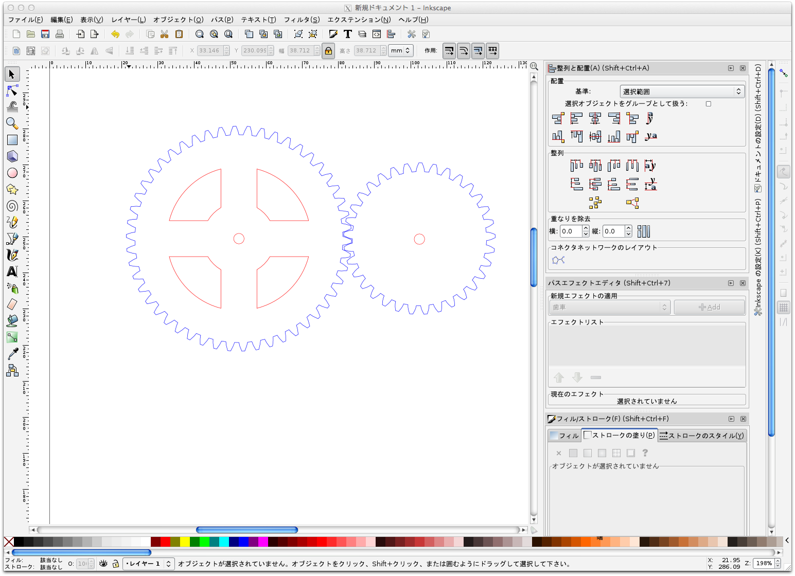Click the Cut scissors icon
This screenshot has width=795, height=576.
tap(165, 34)
